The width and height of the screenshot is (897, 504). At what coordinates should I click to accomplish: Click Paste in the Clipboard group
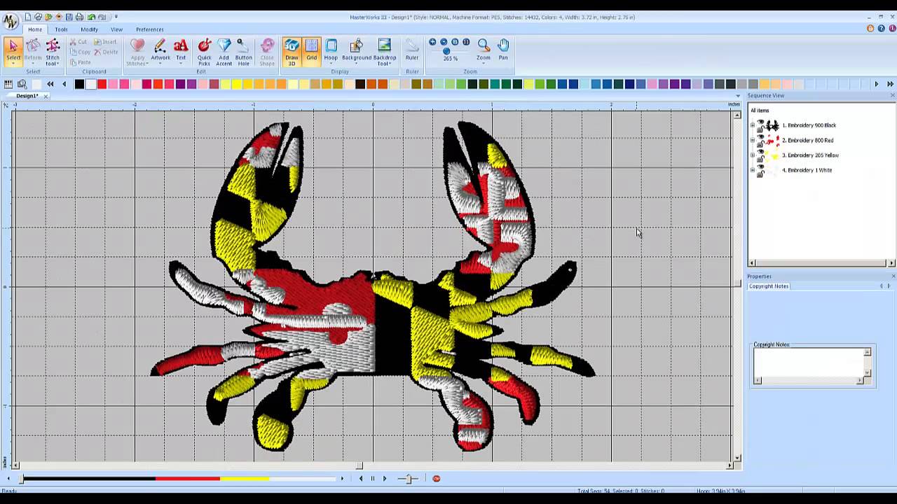click(x=80, y=62)
